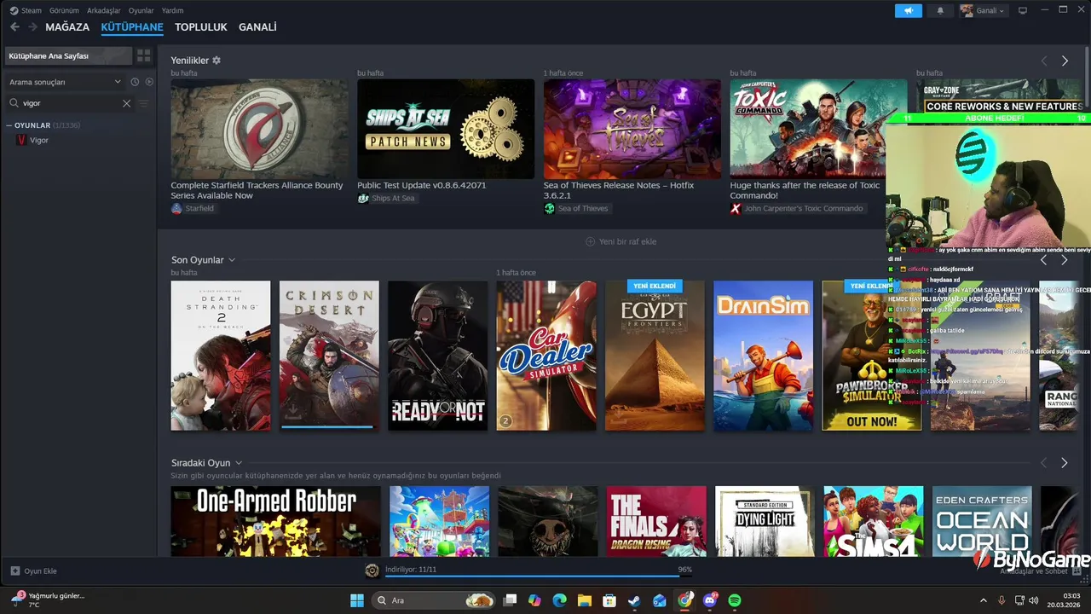The image size is (1091, 614).
Task: Click Sıradaki Oyun shelf left arrow
Action: click(x=1044, y=463)
